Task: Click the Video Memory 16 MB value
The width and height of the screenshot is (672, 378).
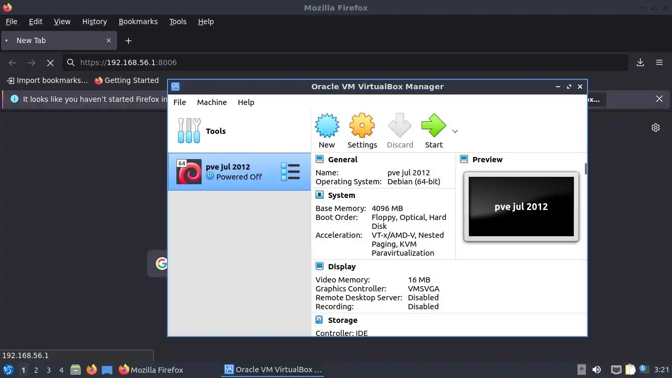Action: point(419,280)
